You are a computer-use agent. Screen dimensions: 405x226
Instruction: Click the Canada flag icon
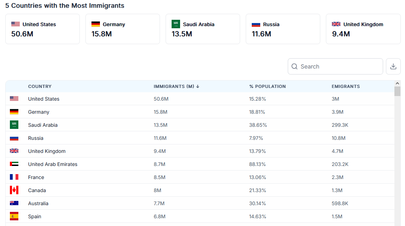click(14, 190)
